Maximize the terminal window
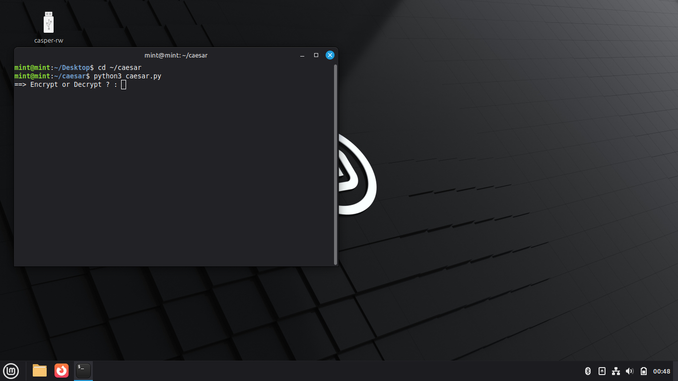The image size is (678, 381). coord(316,55)
